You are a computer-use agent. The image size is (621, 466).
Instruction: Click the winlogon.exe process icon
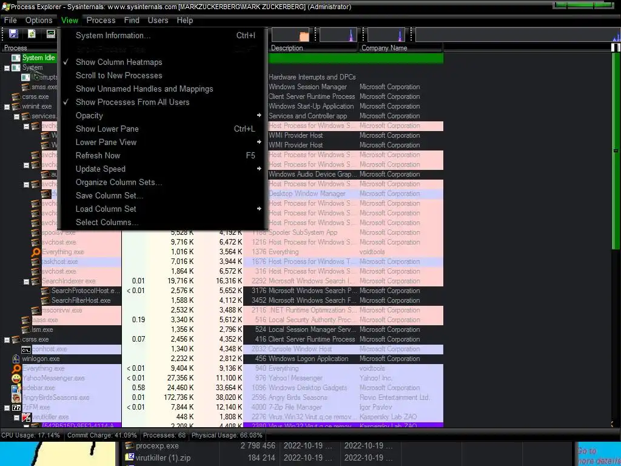point(16,359)
